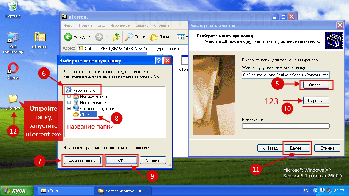Viewport: 349px width, 196px height.
Task: Click the info balloon tray icon
Action: 322,190
